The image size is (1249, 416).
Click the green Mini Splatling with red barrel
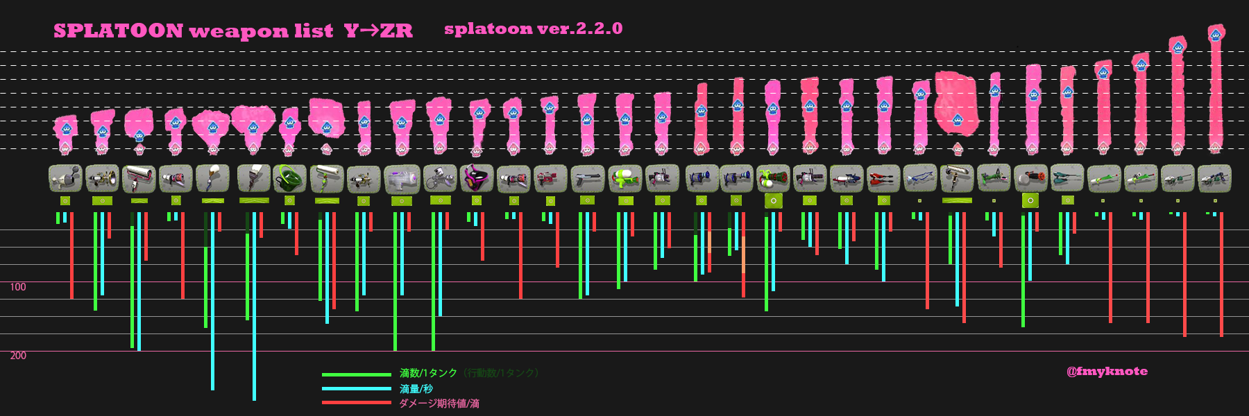tap(773, 178)
